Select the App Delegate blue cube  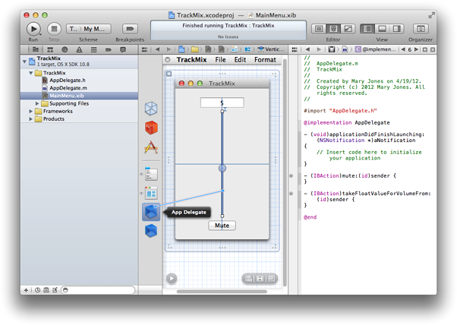(x=151, y=212)
